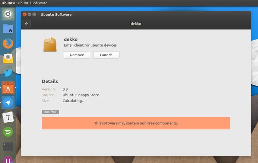The image size is (258, 163).
Task: Click the 'Details' section heading
Action: [x=50, y=81]
